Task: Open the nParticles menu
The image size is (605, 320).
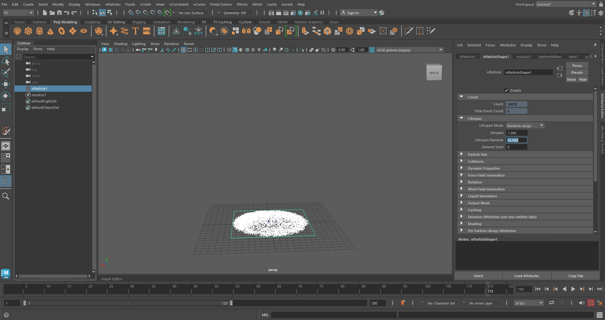Action: coord(113,4)
